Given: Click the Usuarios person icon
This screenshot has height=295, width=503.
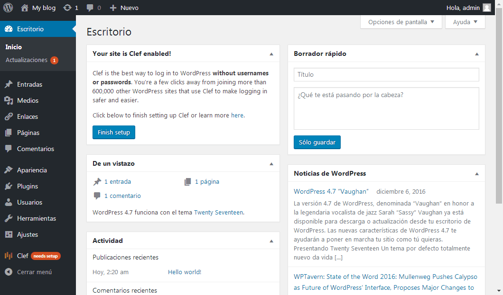Looking at the screenshot, I should [9, 202].
